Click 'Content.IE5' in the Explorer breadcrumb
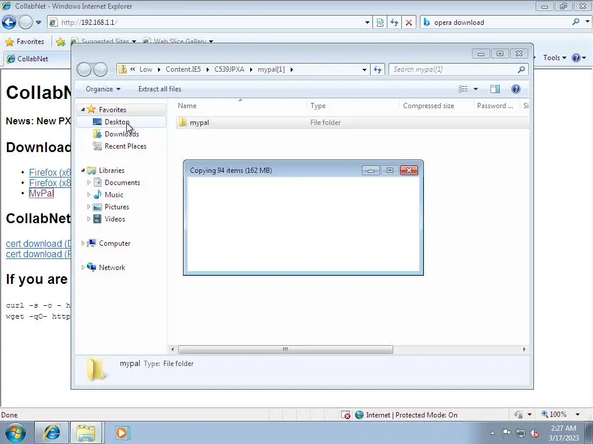This screenshot has height=444, width=593. coord(183,69)
